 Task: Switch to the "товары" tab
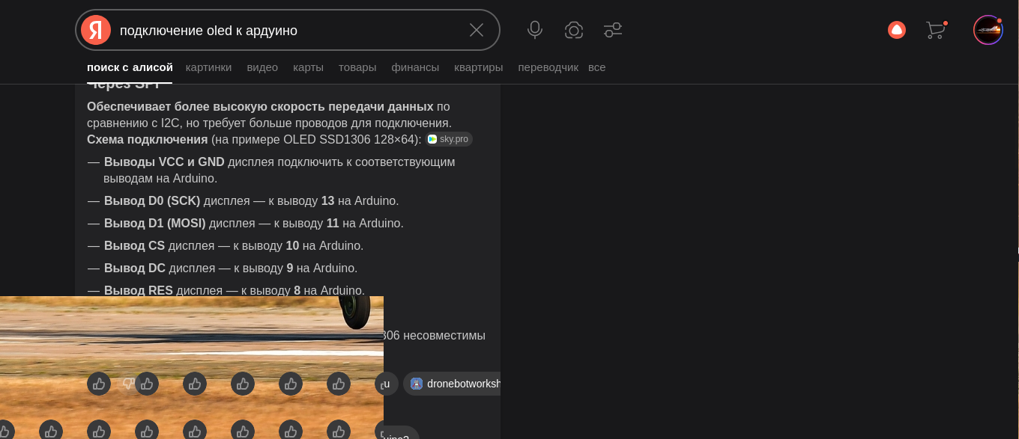[x=357, y=67]
